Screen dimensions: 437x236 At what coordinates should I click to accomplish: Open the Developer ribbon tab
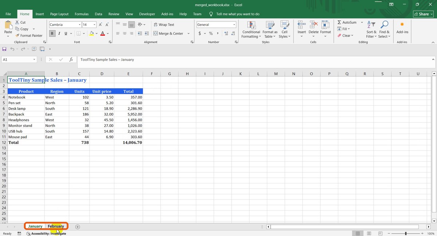(x=147, y=14)
